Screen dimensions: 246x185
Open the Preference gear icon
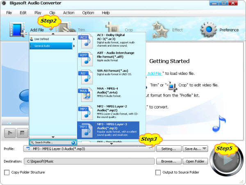tap(209, 29)
